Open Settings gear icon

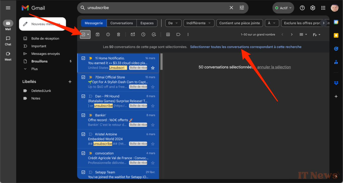313,8
